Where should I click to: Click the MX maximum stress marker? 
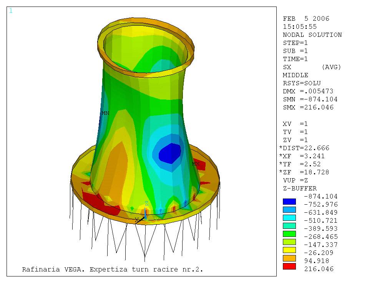point(196,164)
